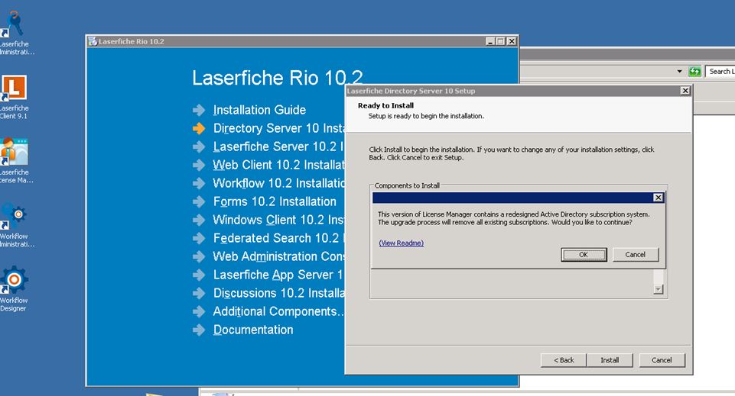Choose Forms 10.2 Installation menu entry
The image size is (735, 396).
click(275, 201)
